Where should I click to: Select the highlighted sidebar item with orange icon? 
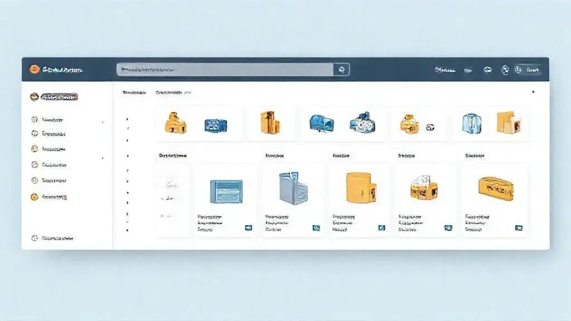53,97
